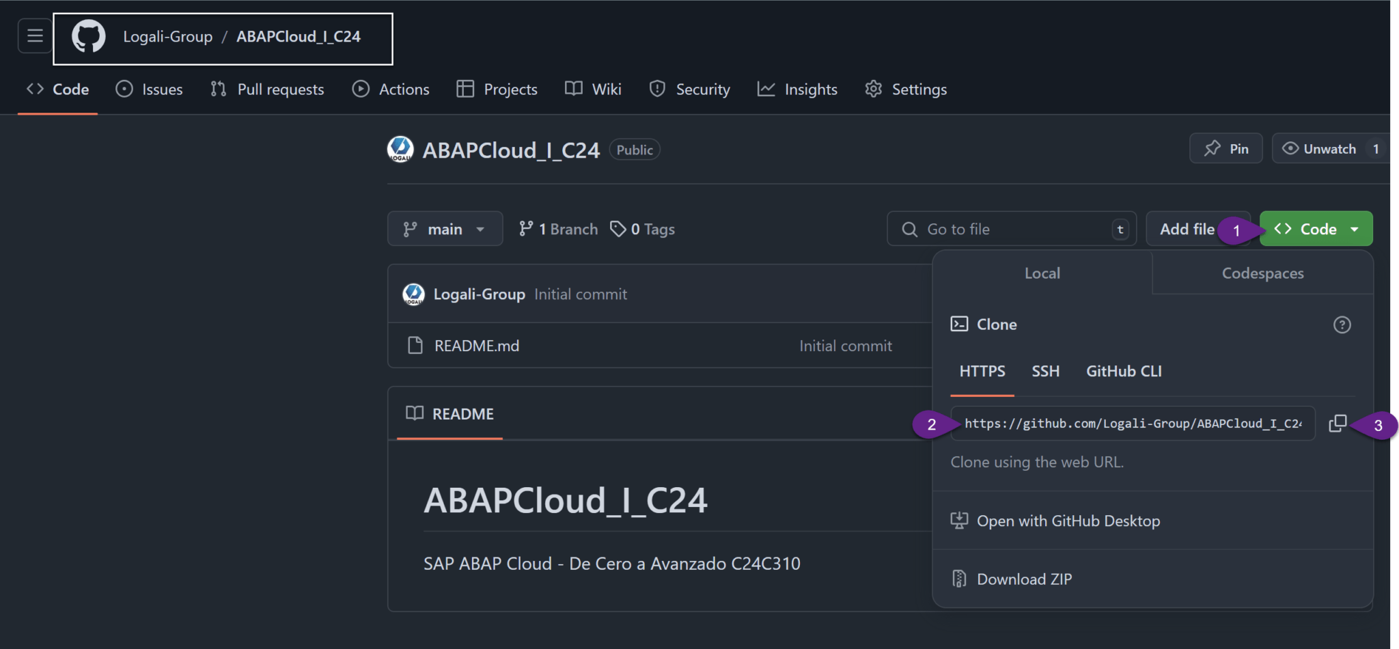Click the README.md file icon
This screenshot has height=649, width=1399.
417,346
